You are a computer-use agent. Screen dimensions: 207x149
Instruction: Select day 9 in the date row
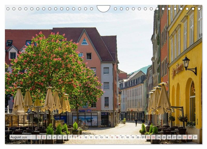80,137
